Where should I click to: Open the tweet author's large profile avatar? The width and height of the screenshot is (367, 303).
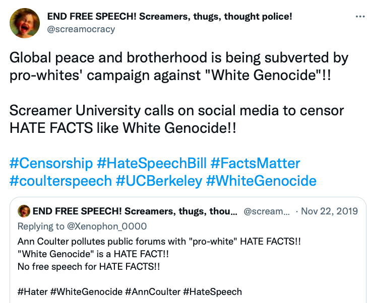click(25, 23)
